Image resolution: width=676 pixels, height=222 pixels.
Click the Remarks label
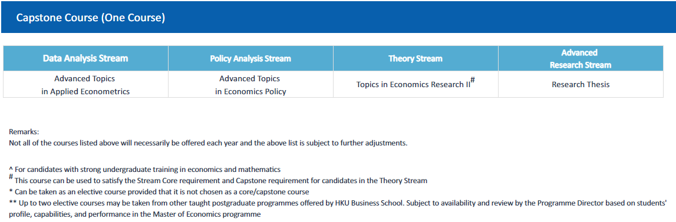pos(24,132)
